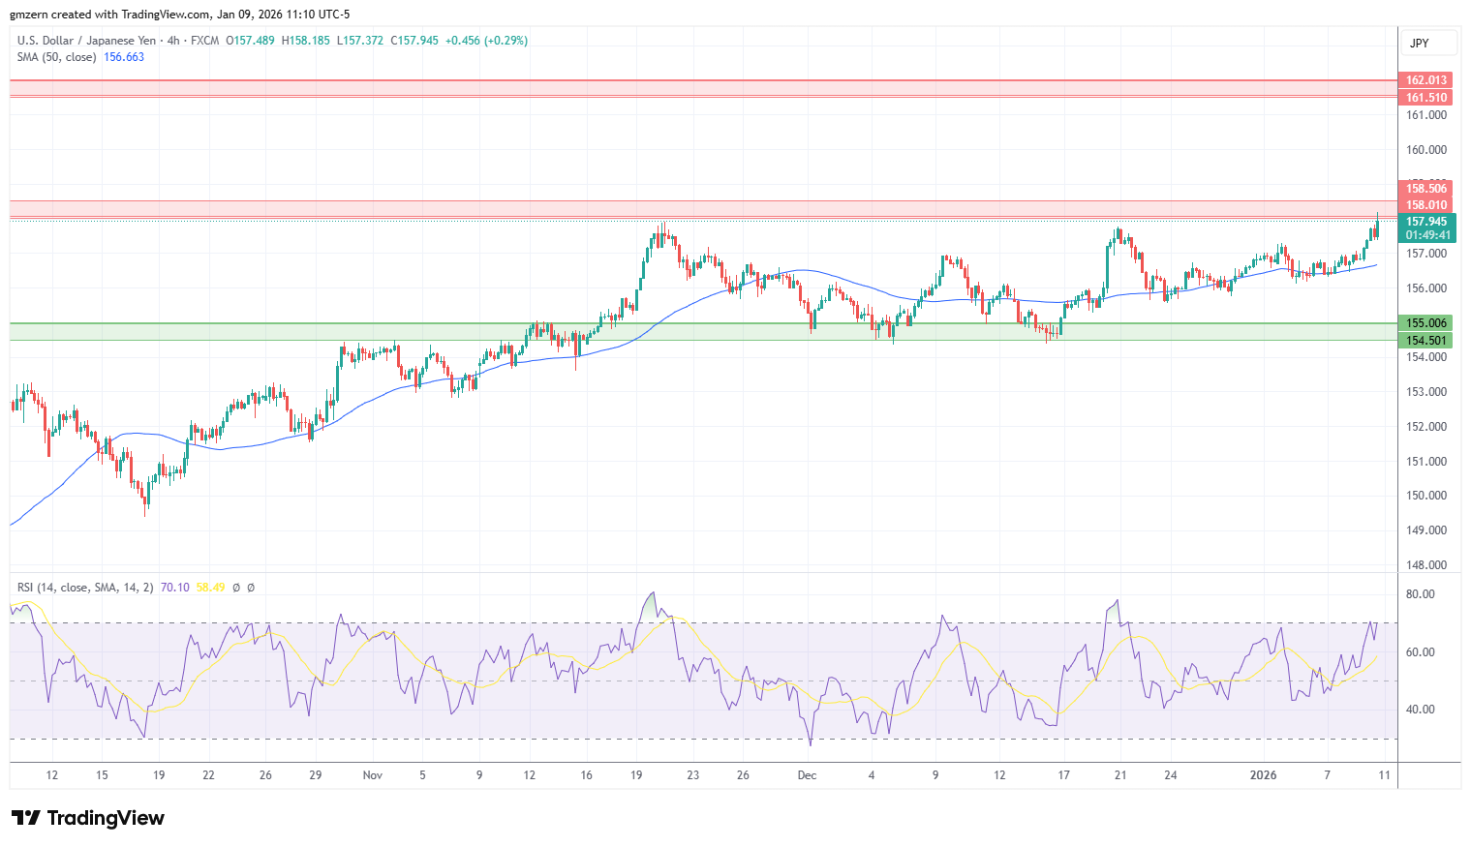This screenshot has height=847, width=1471.
Task: Click the candle countdown timer 01:49:41
Action: [x=1428, y=235]
